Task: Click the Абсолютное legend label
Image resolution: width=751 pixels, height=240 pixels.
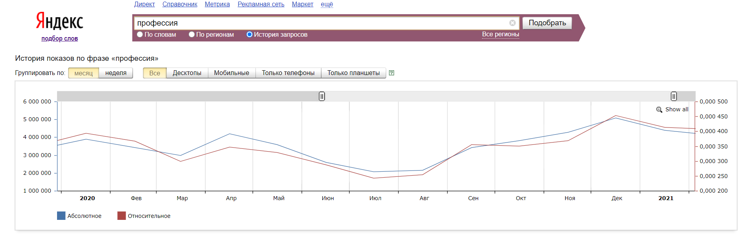Action: click(84, 216)
